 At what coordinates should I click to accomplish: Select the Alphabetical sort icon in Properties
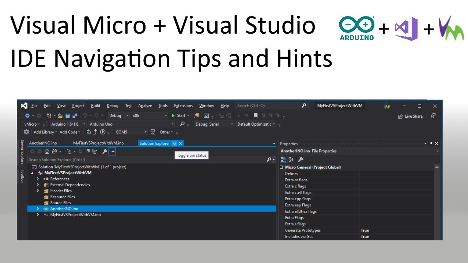pyautogui.click(x=291, y=159)
